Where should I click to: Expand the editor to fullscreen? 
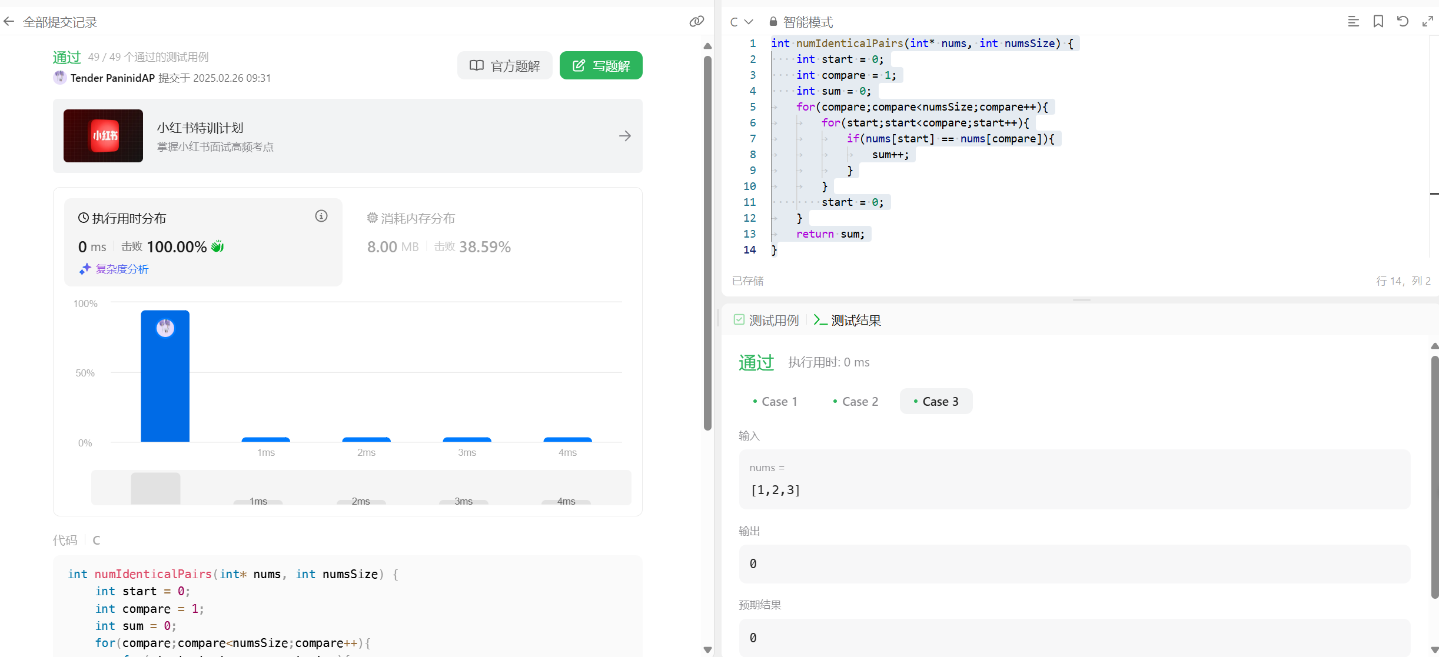1427,22
